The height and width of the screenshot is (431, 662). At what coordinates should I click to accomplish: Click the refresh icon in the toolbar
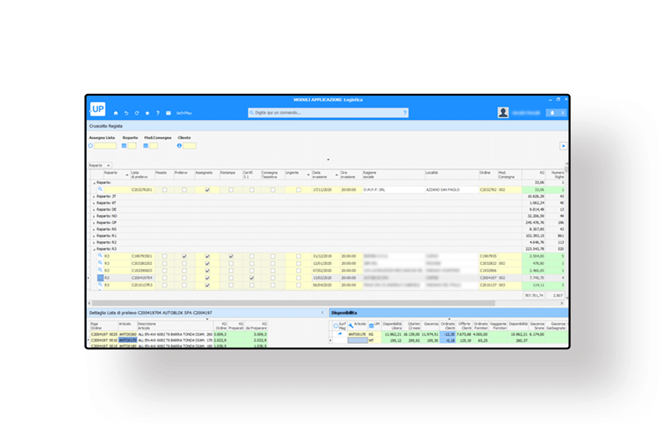point(136,113)
